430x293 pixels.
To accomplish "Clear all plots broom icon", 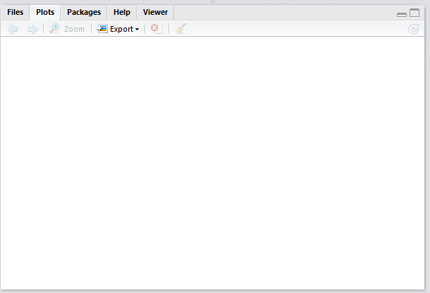I will (180, 28).
